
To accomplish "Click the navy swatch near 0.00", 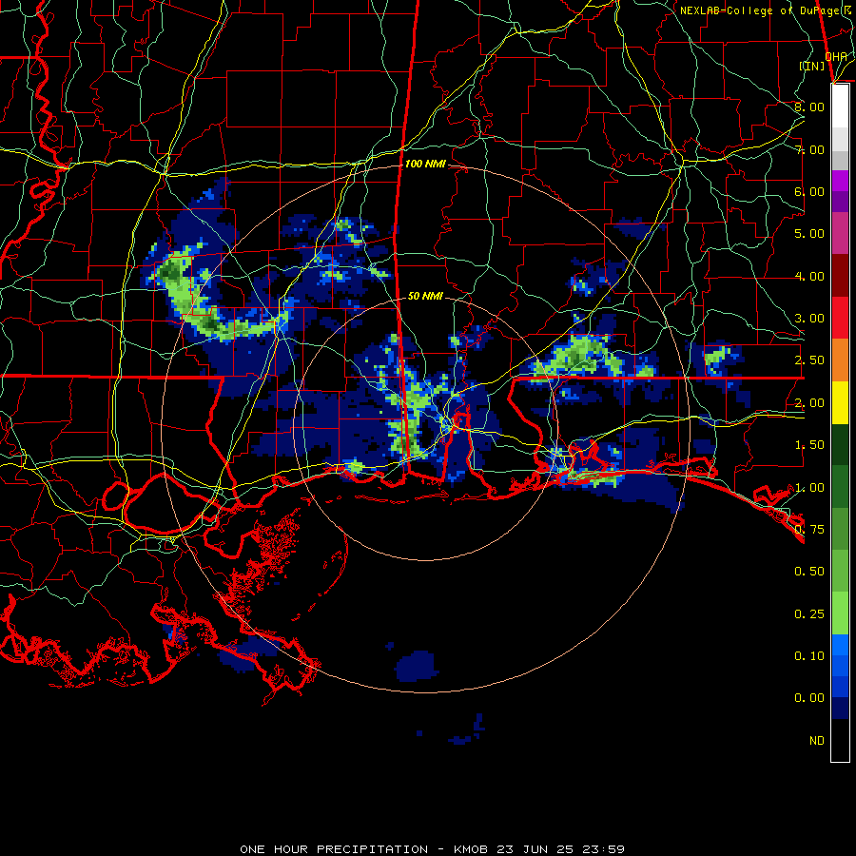I will tap(840, 709).
